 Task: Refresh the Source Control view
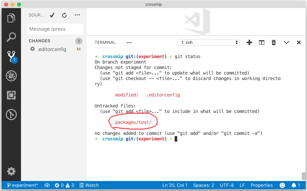pos(64,15)
